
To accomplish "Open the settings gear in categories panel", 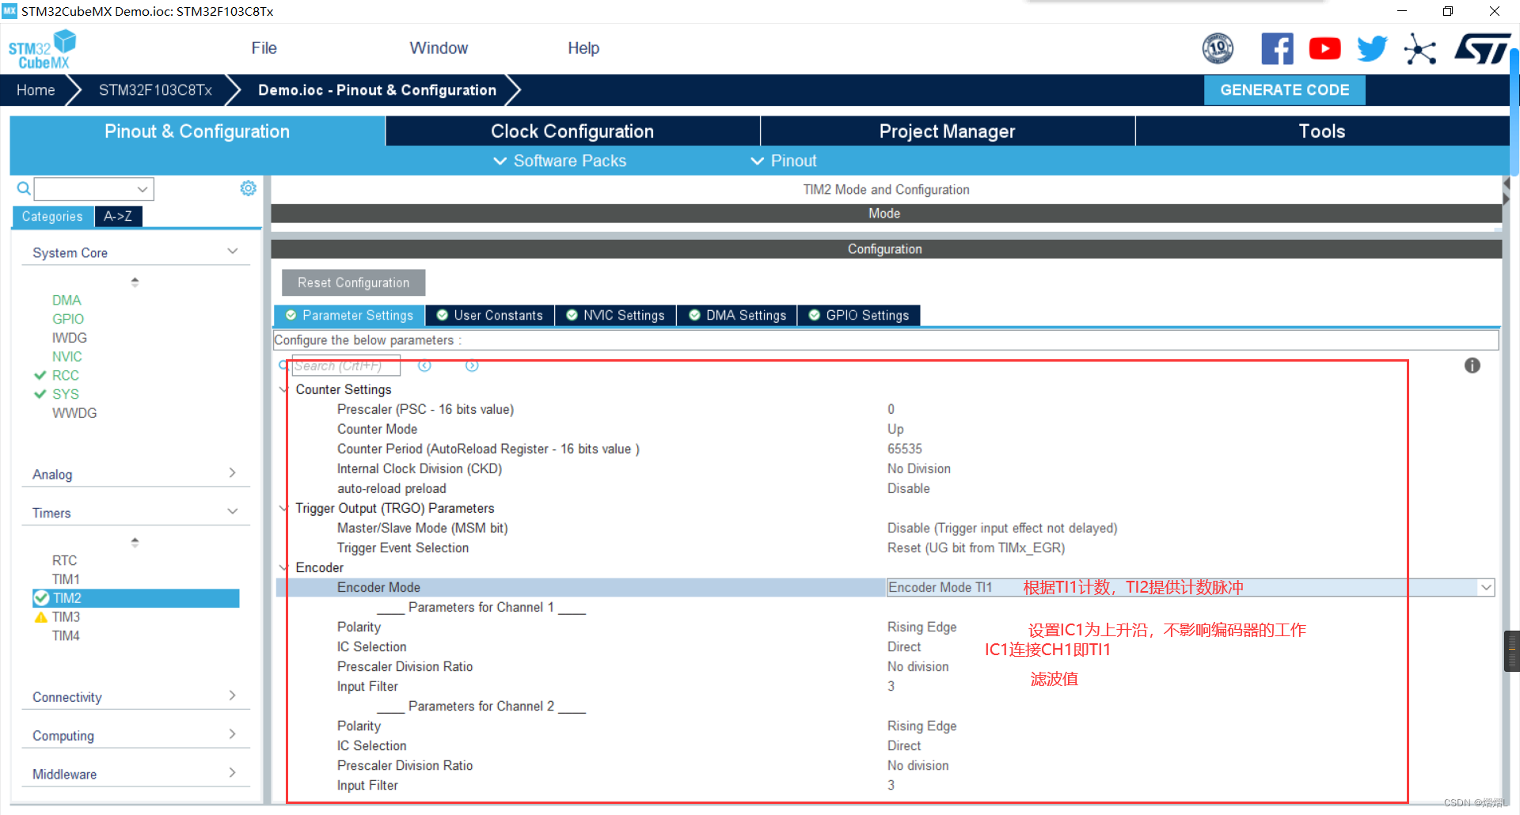I will pos(248,188).
